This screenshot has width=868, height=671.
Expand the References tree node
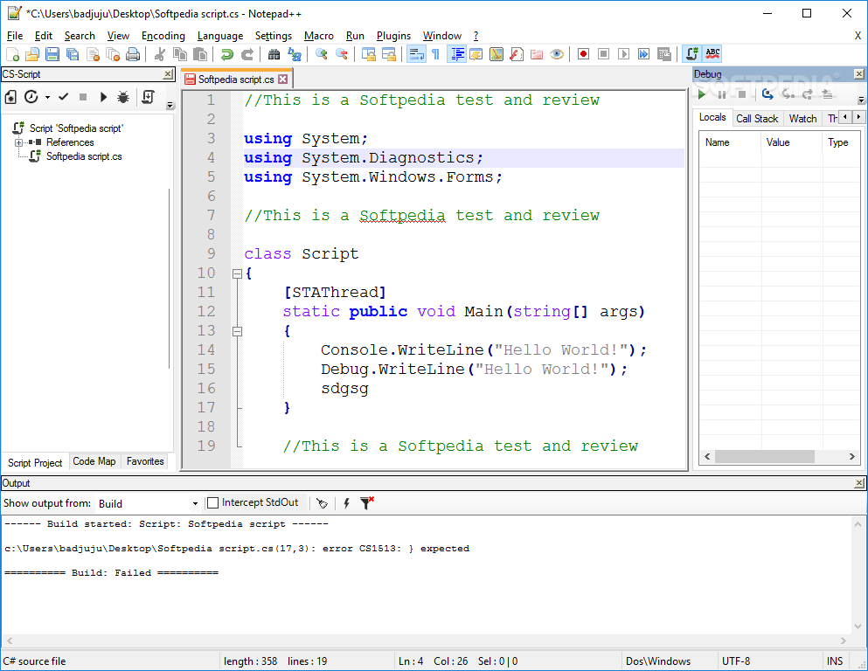[18, 142]
